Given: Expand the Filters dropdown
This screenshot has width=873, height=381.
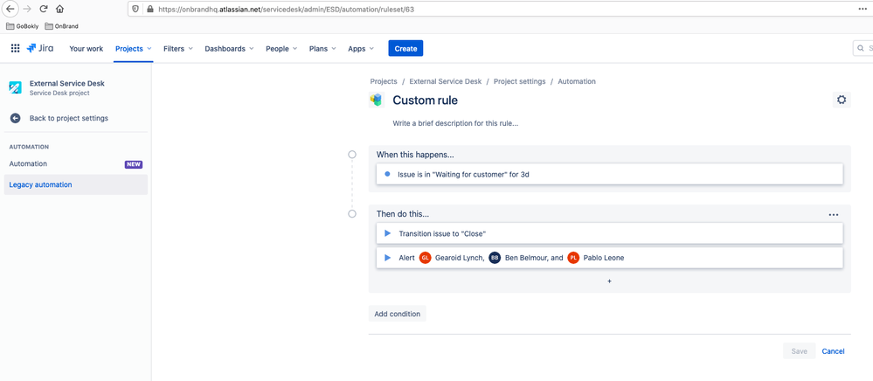Looking at the screenshot, I should [178, 48].
